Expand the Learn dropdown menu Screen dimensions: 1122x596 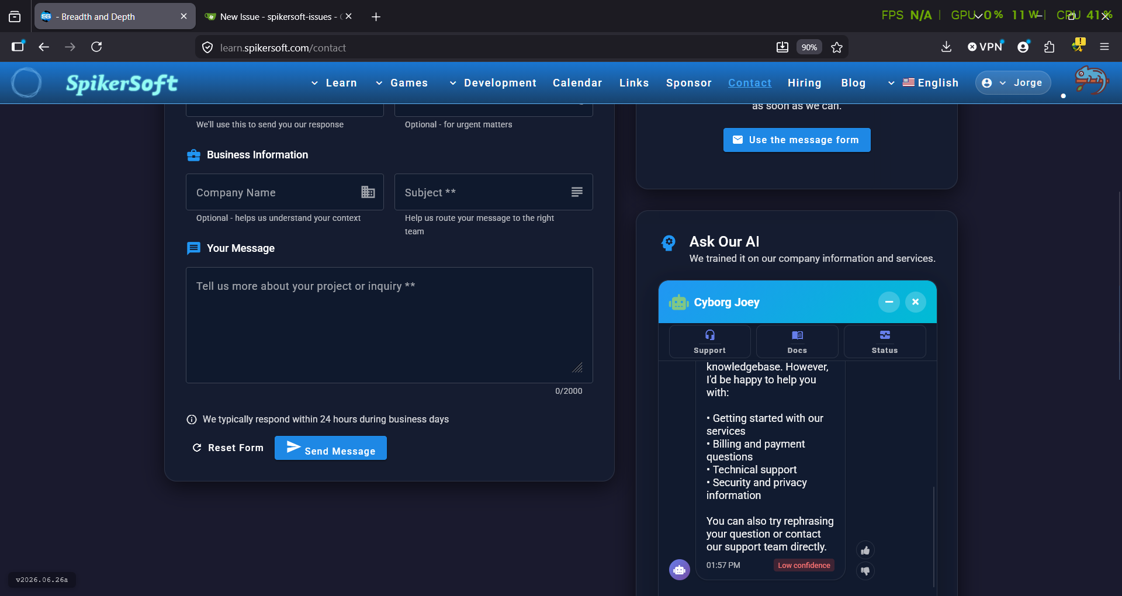coord(334,83)
